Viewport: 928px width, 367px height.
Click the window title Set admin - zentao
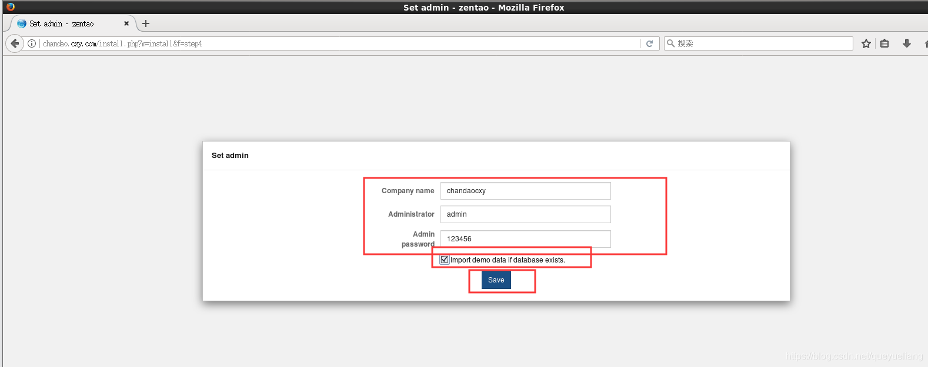483,8
